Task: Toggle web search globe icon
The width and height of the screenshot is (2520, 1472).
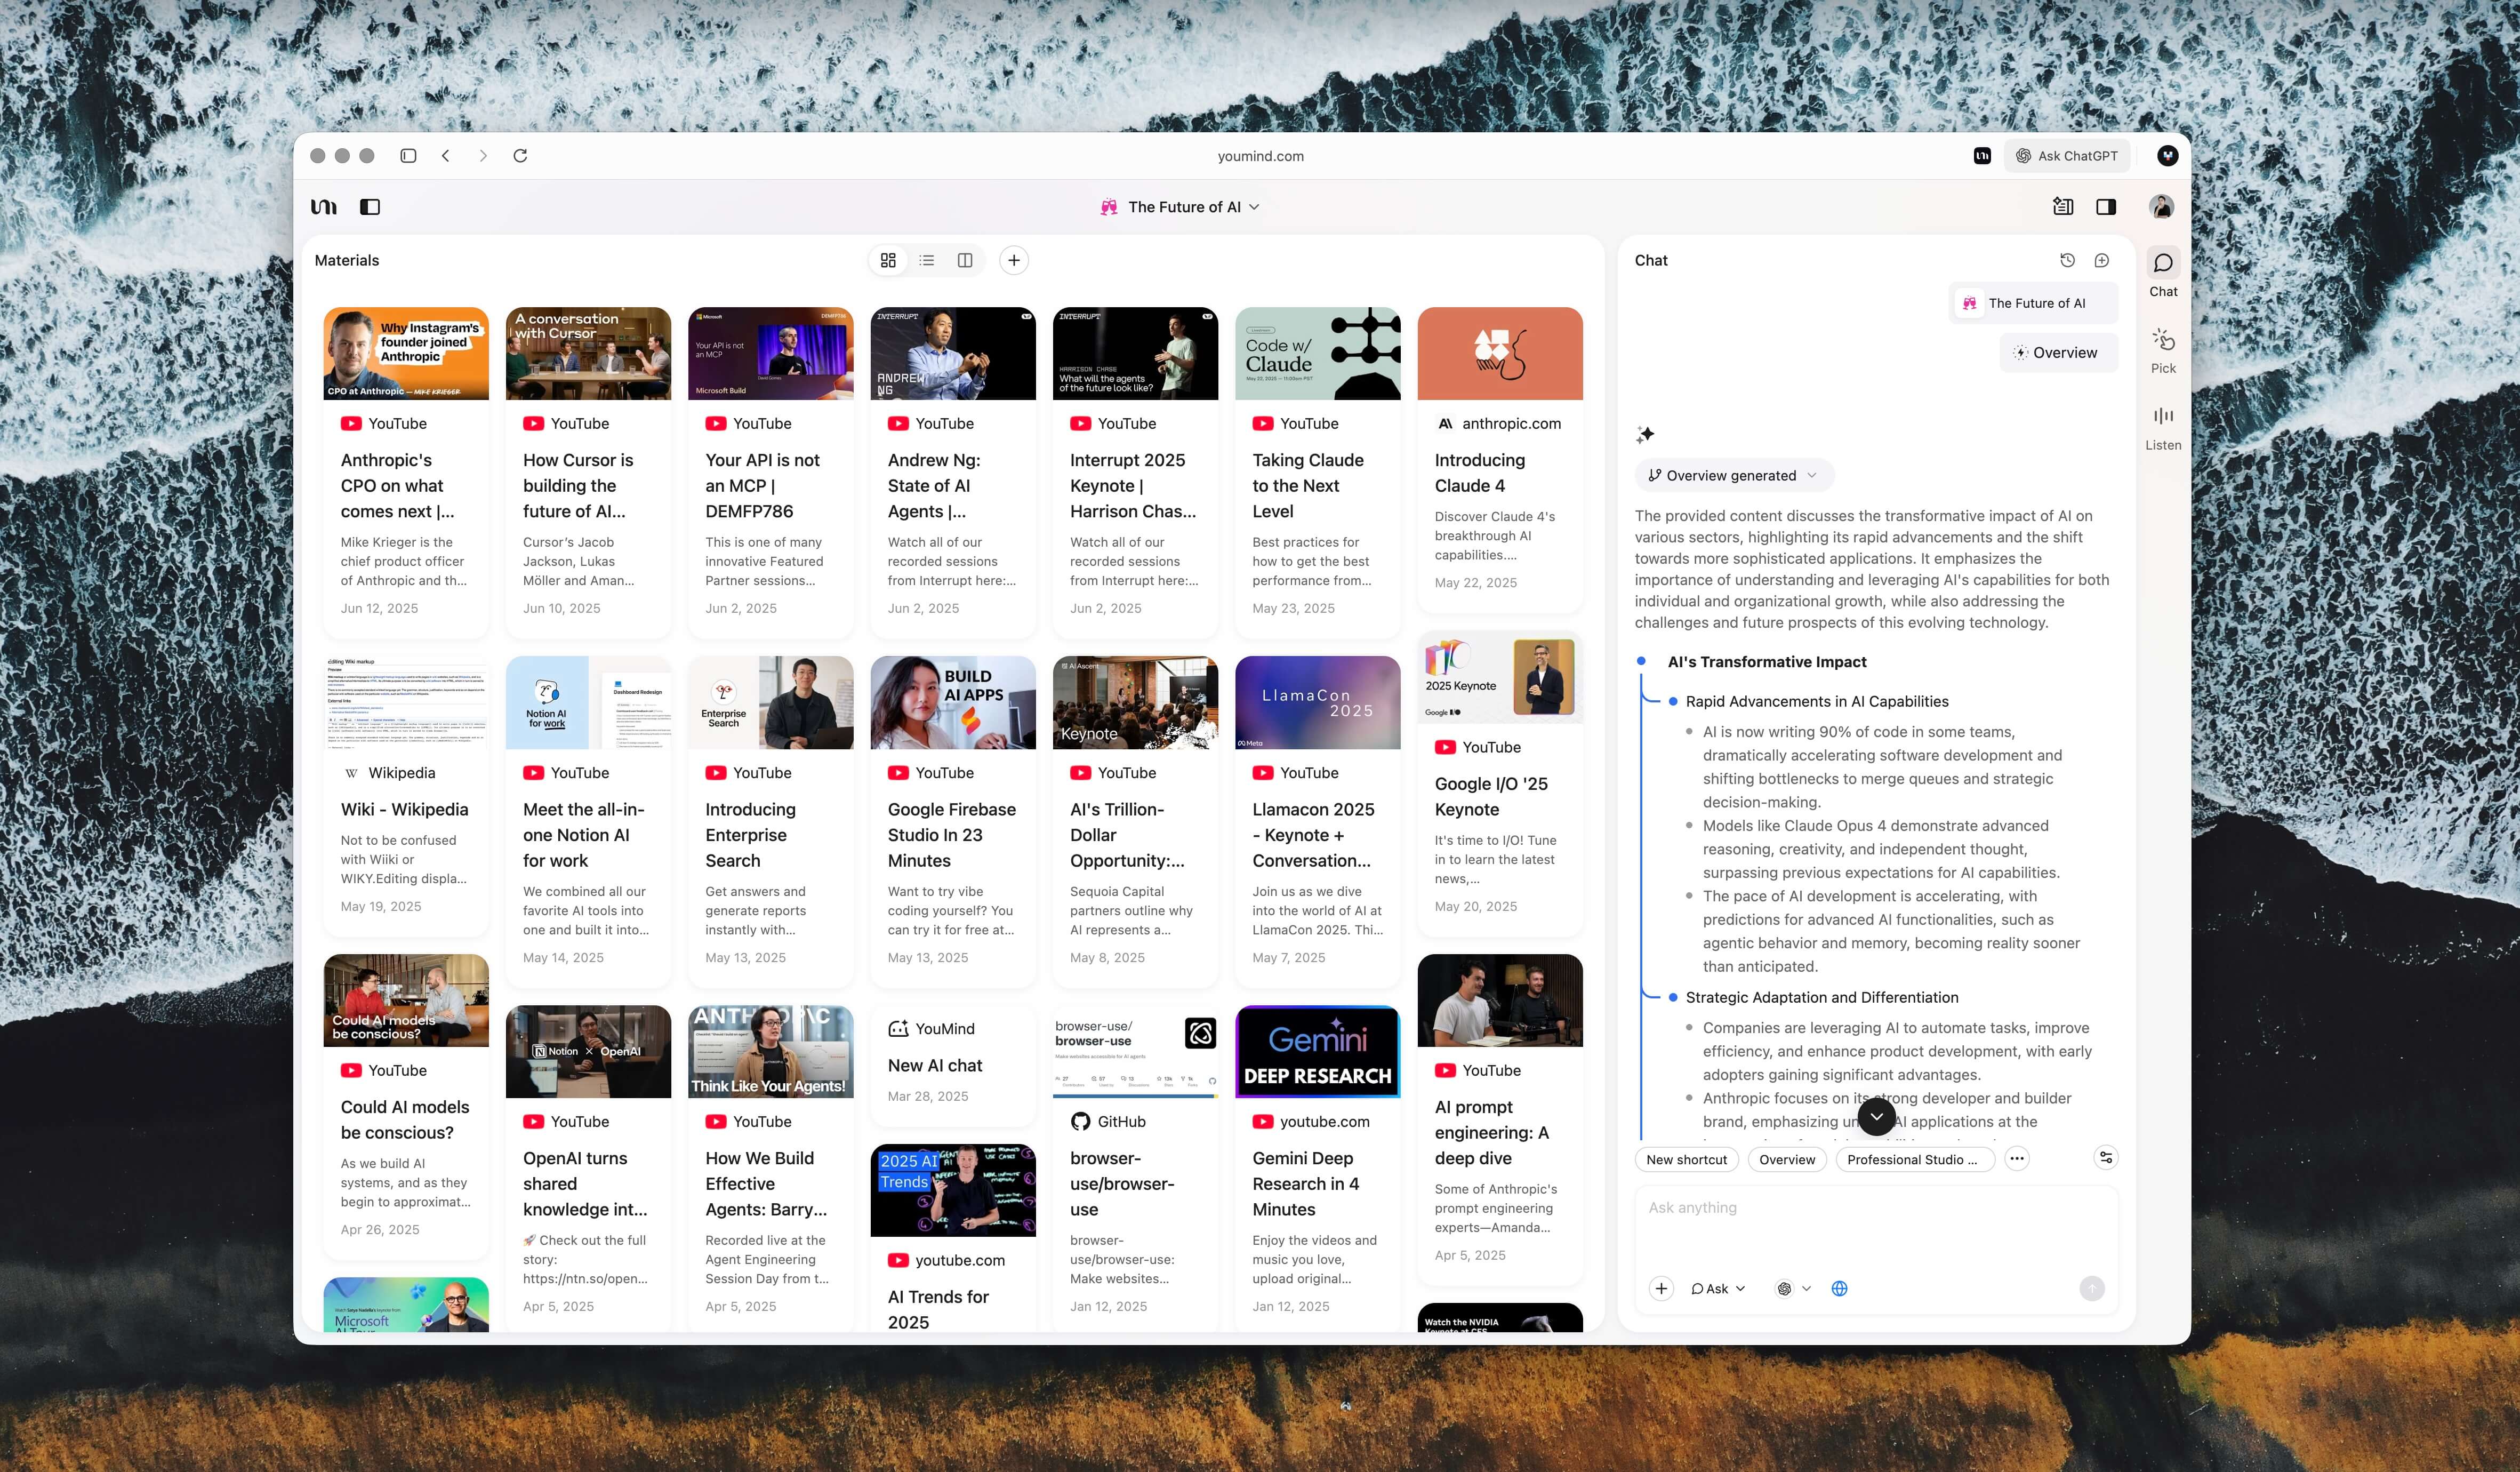Action: (x=1839, y=1288)
